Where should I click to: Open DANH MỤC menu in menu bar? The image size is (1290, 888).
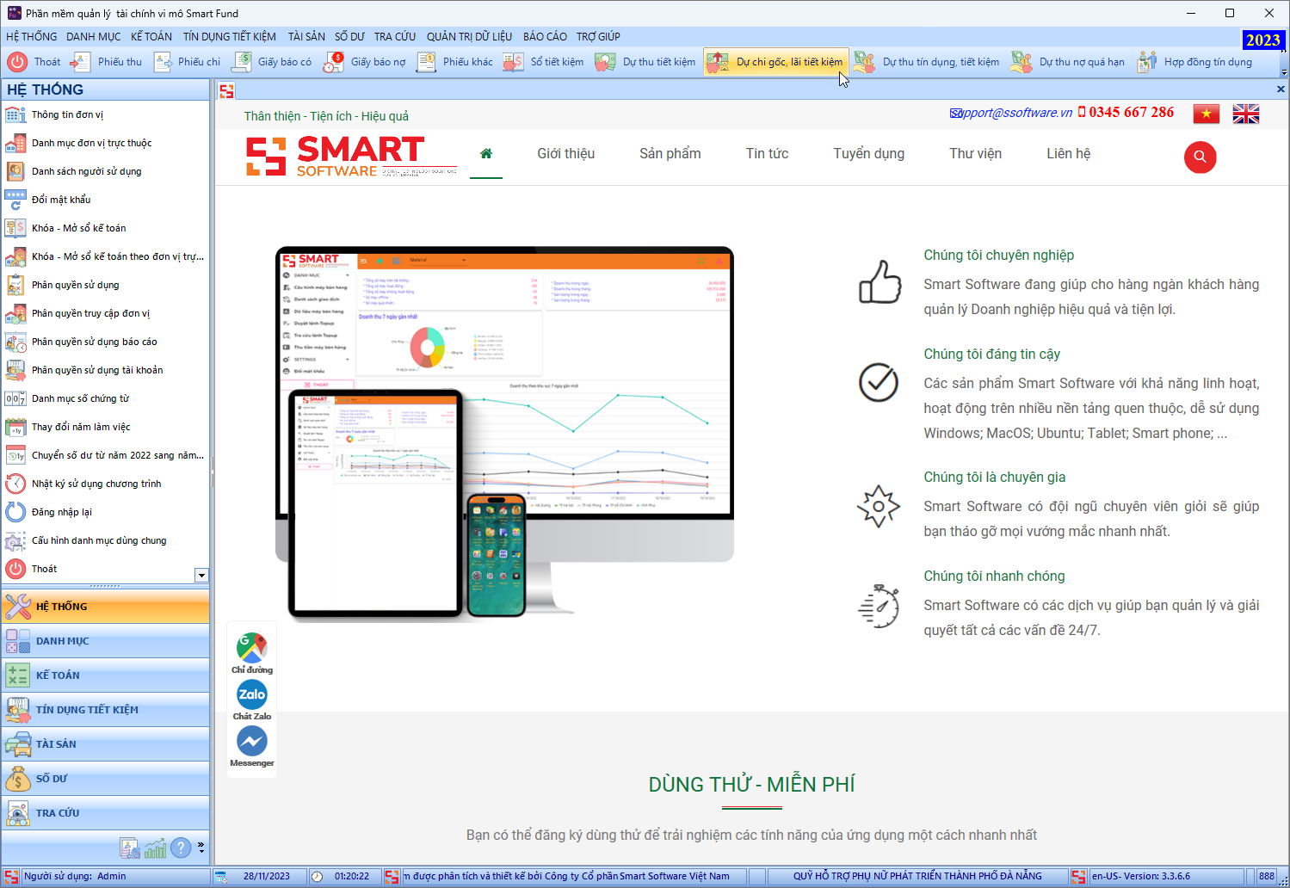coord(94,37)
